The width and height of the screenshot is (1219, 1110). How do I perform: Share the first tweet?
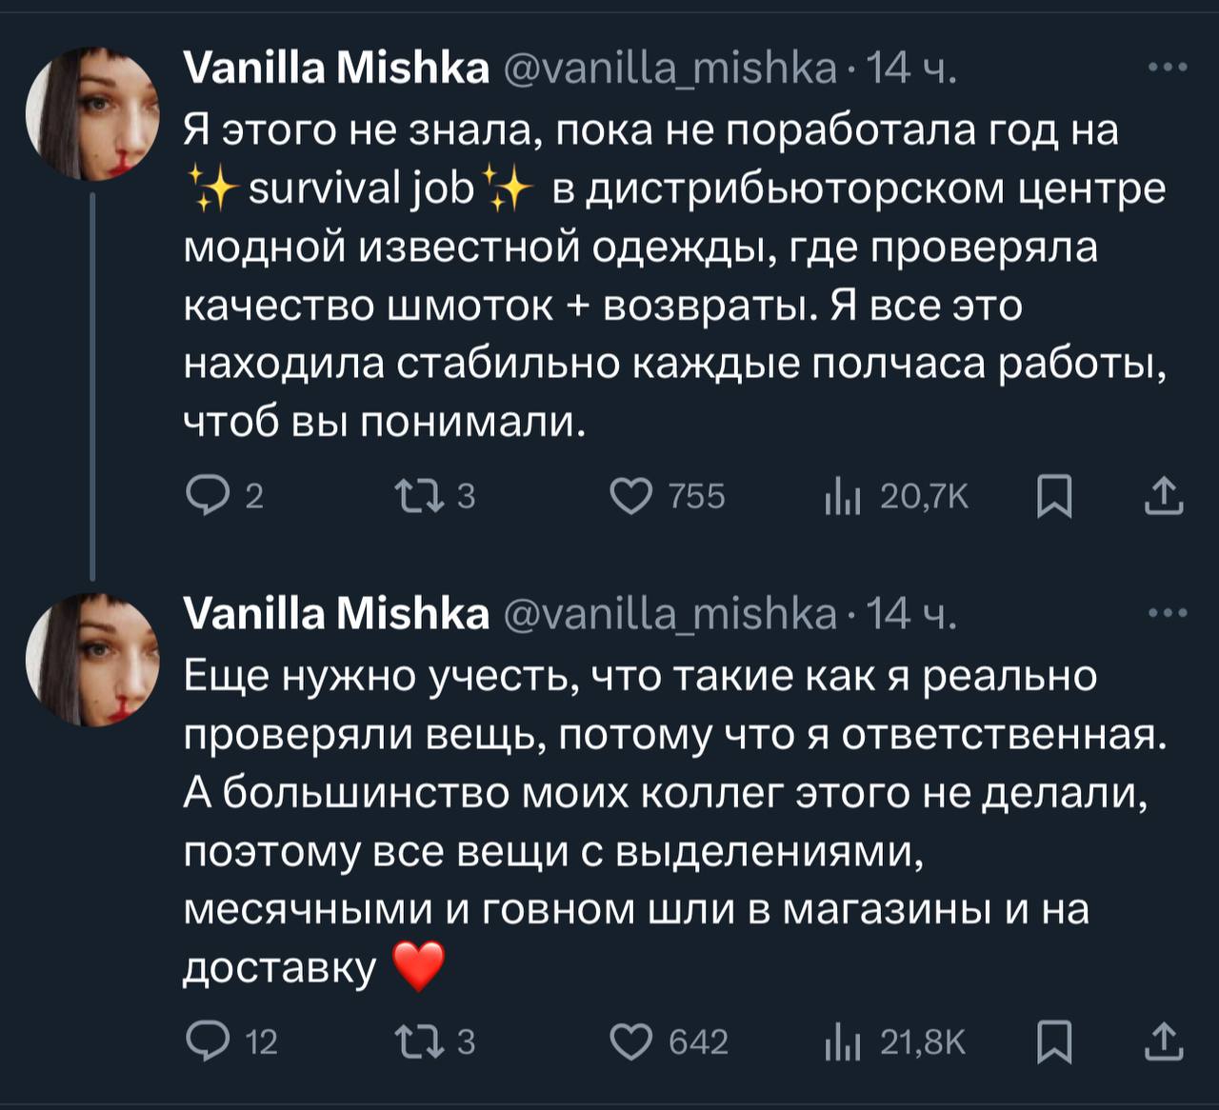tap(1163, 496)
